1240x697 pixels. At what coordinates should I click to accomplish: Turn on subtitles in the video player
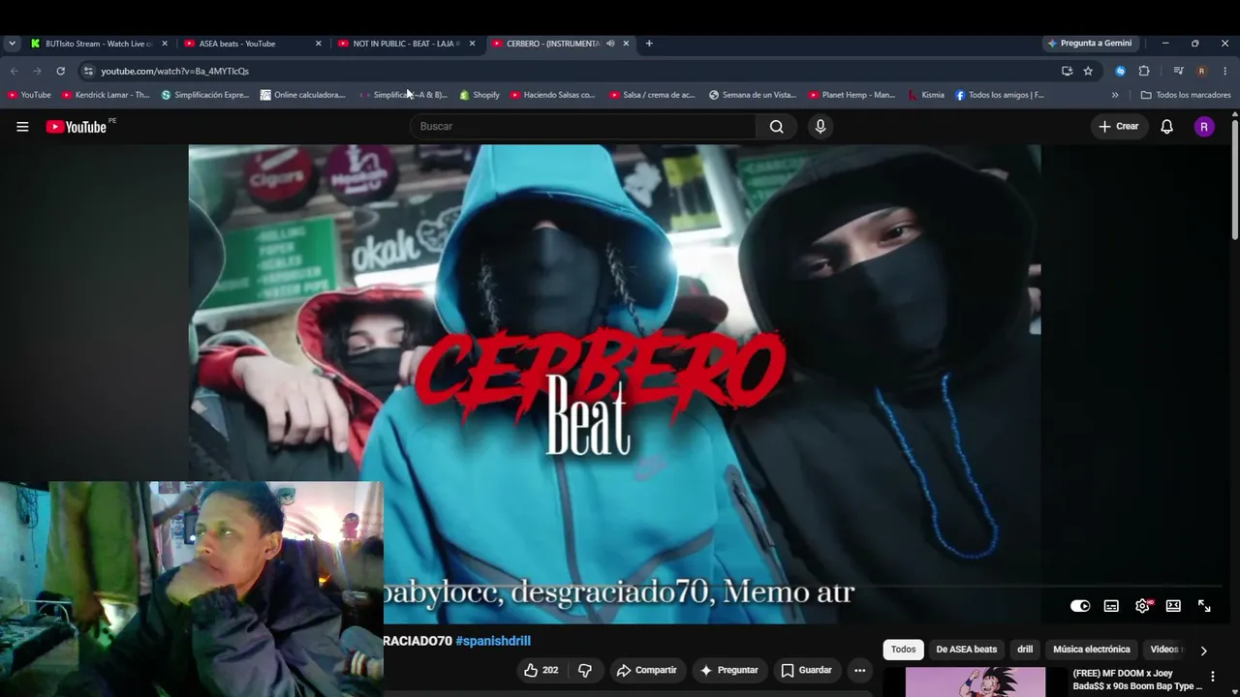[1111, 606]
